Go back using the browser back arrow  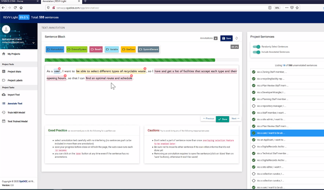coord(3,7)
